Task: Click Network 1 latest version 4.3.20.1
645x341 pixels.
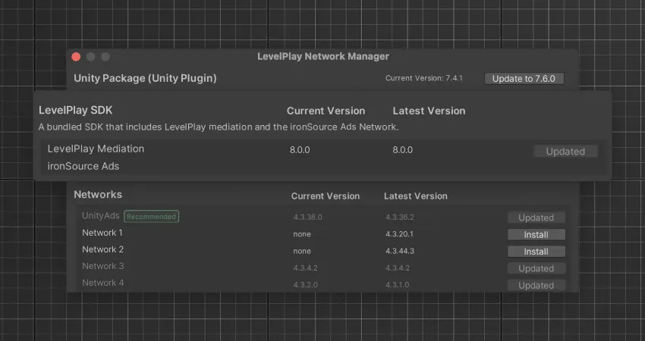Action: pos(399,234)
